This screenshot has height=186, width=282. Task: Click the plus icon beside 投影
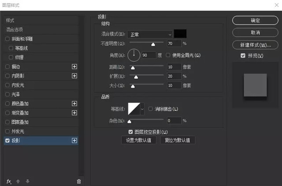point(74,141)
